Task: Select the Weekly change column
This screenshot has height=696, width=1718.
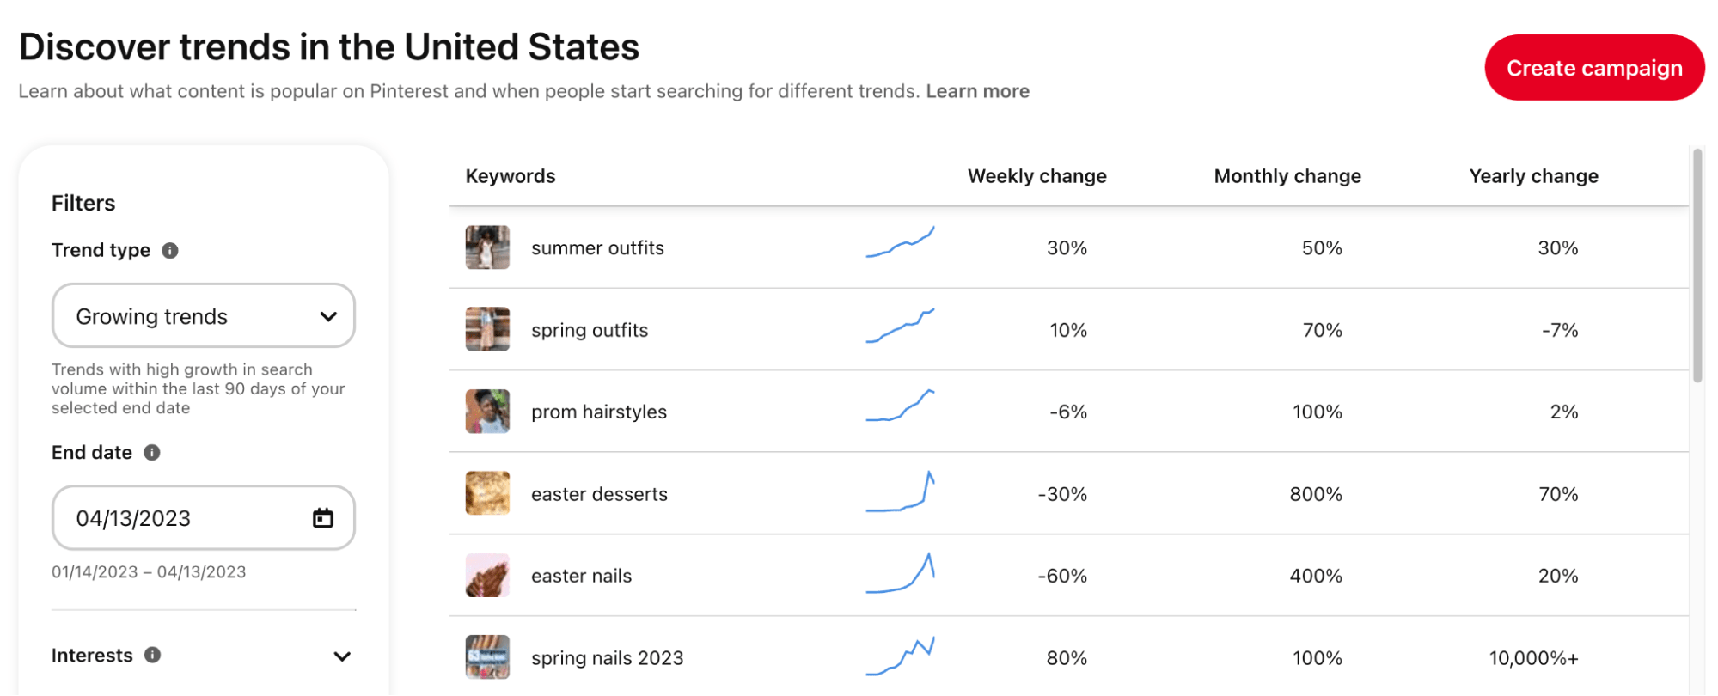Action: click(x=1037, y=175)
